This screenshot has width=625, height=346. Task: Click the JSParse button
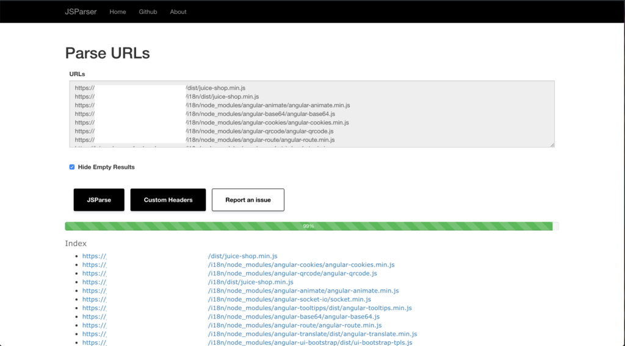pyautogui.click(x=99, y=200)
